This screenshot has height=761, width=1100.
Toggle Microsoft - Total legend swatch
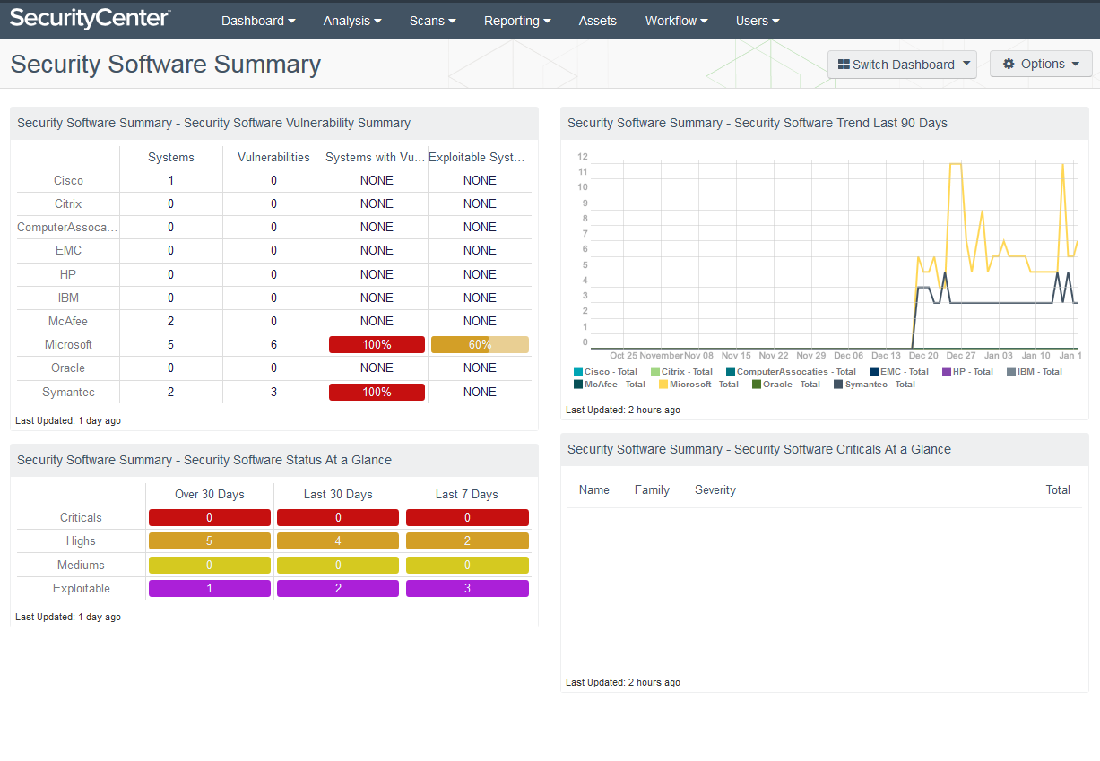click(664, 385)
